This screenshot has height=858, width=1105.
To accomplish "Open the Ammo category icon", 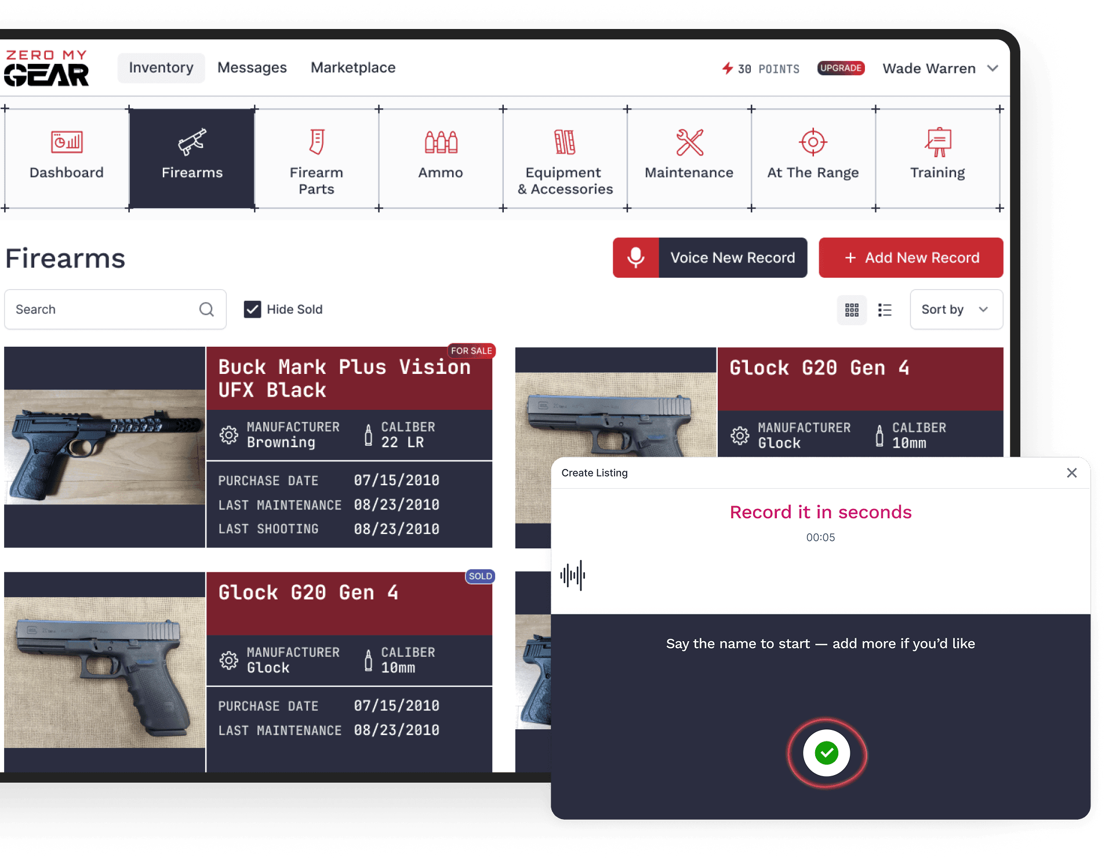I will tap(441, 142).
